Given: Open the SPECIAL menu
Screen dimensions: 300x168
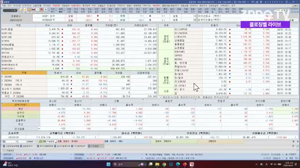Looking at the screenshot, I should pyautogui.click(x=147, y=6).
